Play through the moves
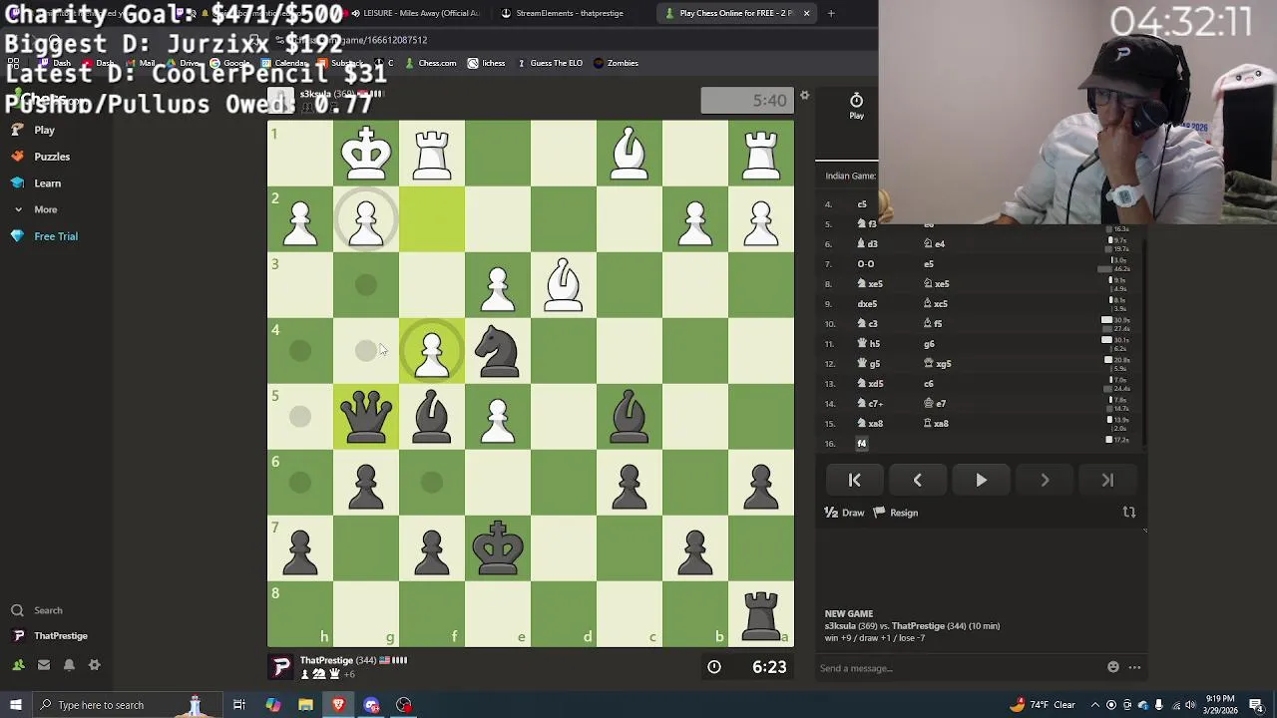The width and height of the screenshot is (1277, 718). pos(981,481)
